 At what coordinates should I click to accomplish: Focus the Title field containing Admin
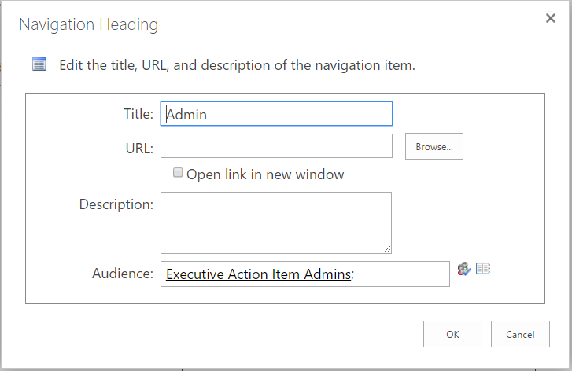276,114
